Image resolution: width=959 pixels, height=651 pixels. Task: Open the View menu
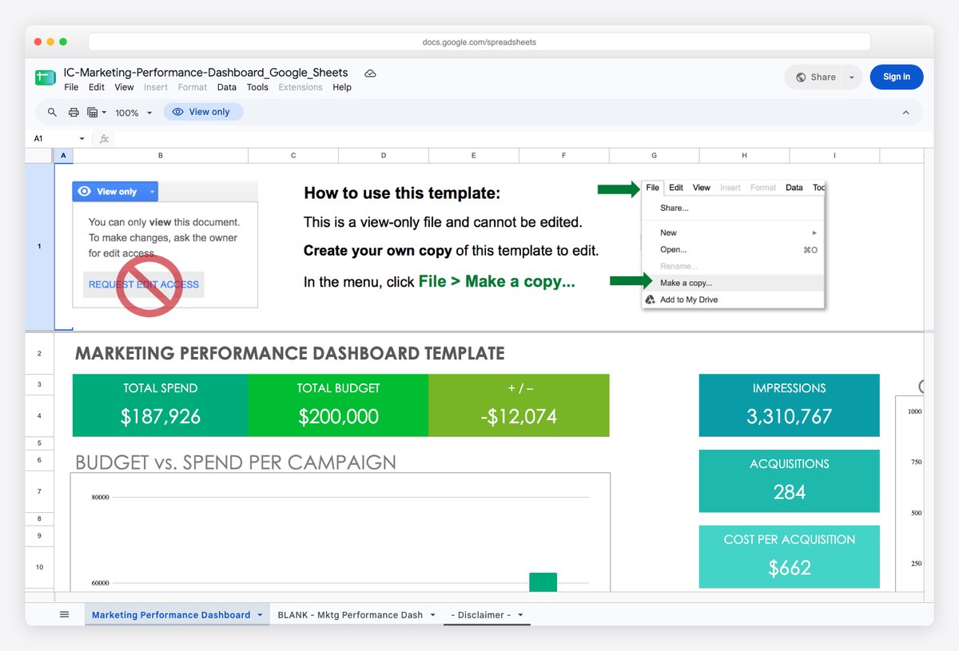[x=124, y=87]
